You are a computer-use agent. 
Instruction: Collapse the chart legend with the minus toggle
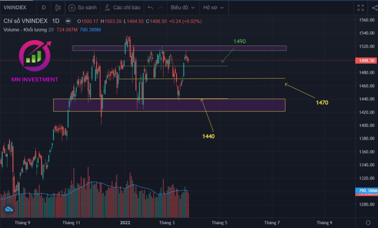68,21
